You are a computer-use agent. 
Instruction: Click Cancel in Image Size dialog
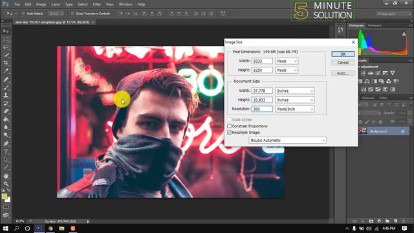[x=343, y=63]
